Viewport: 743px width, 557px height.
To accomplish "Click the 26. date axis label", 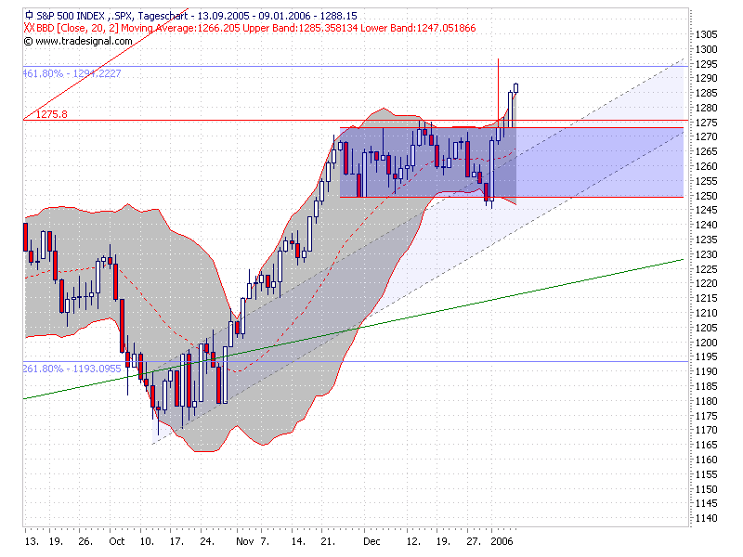I will pyautogui.click(x=85, y=541).
